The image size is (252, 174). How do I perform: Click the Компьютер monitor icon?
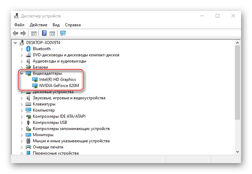28,110
